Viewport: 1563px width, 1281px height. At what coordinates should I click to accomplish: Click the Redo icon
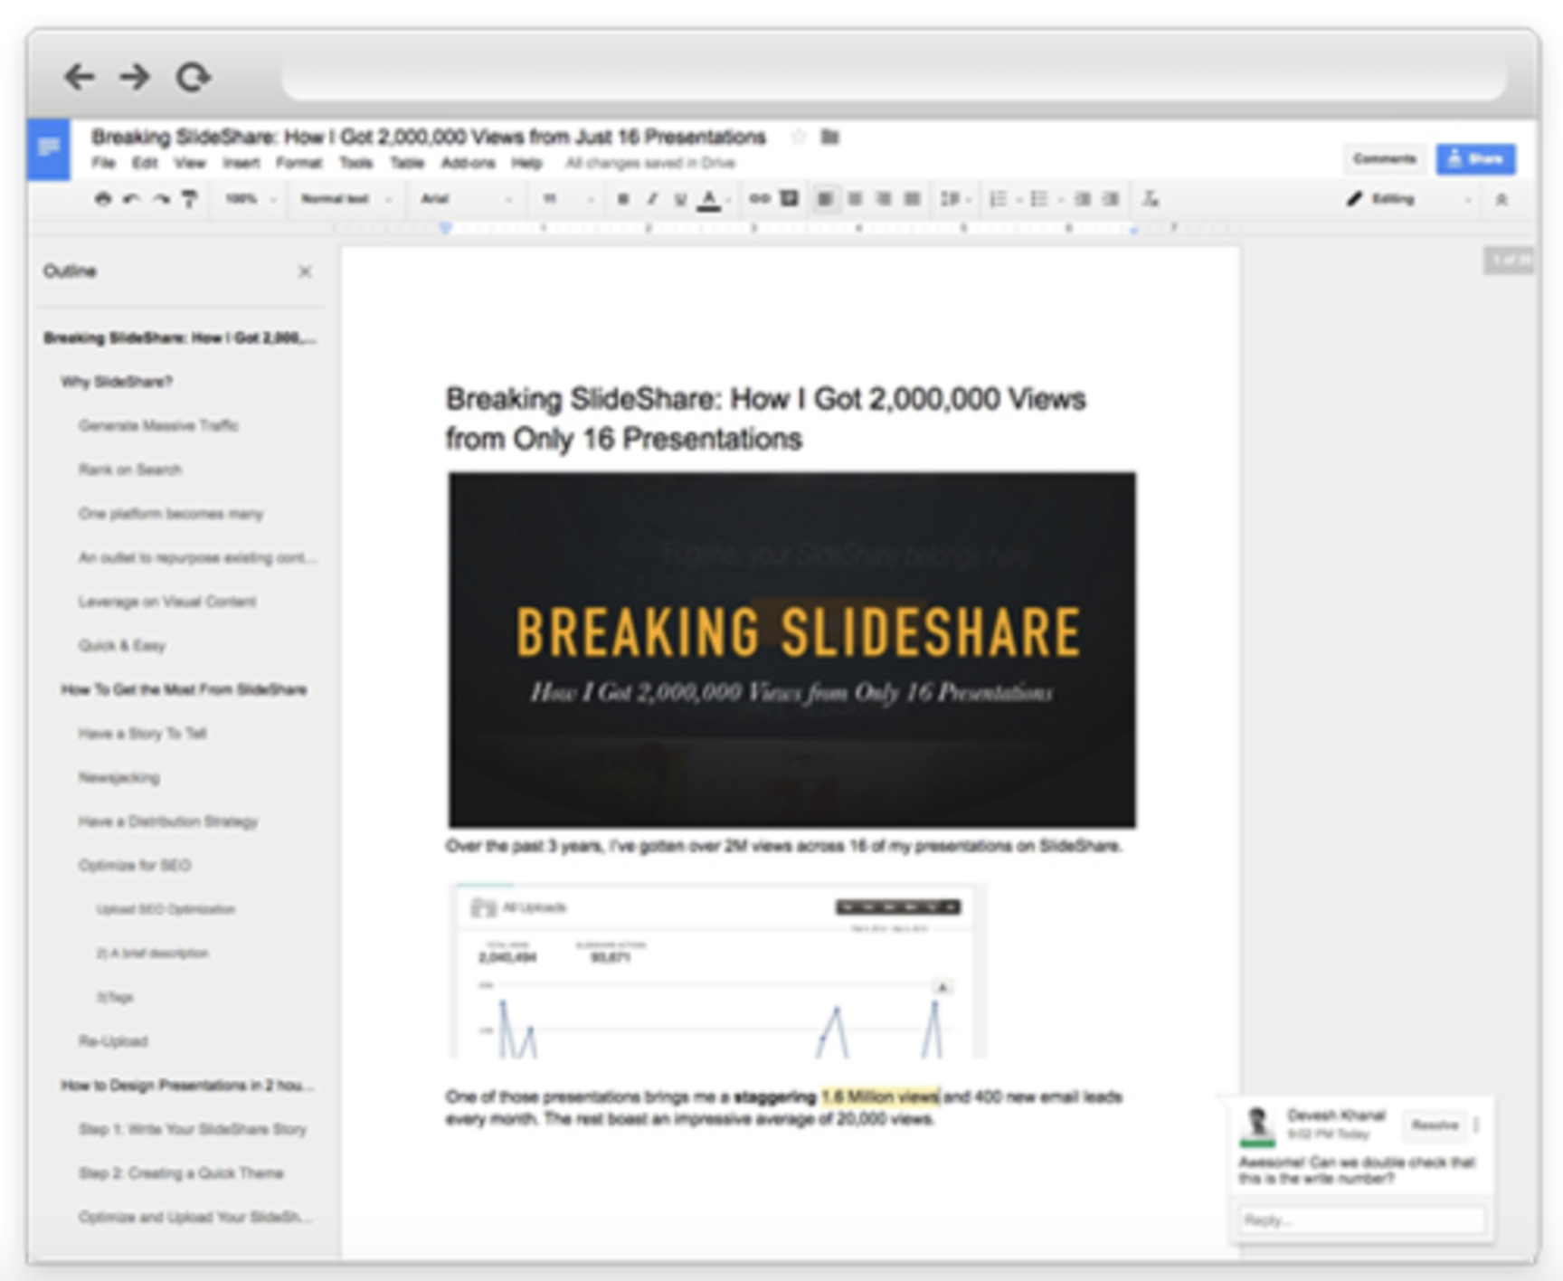(x=161, y=199)
